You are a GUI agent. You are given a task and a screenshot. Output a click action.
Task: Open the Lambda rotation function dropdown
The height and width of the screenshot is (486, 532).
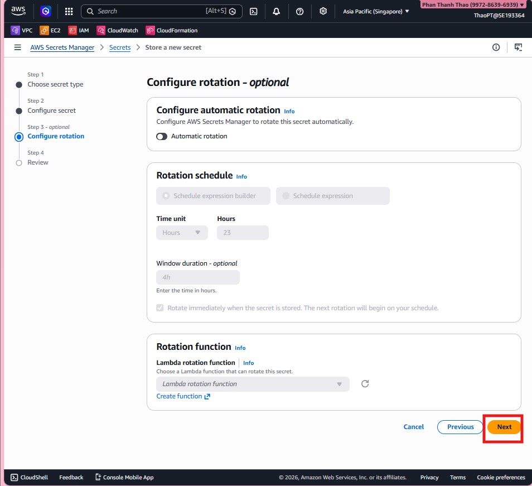click(253, 384)
